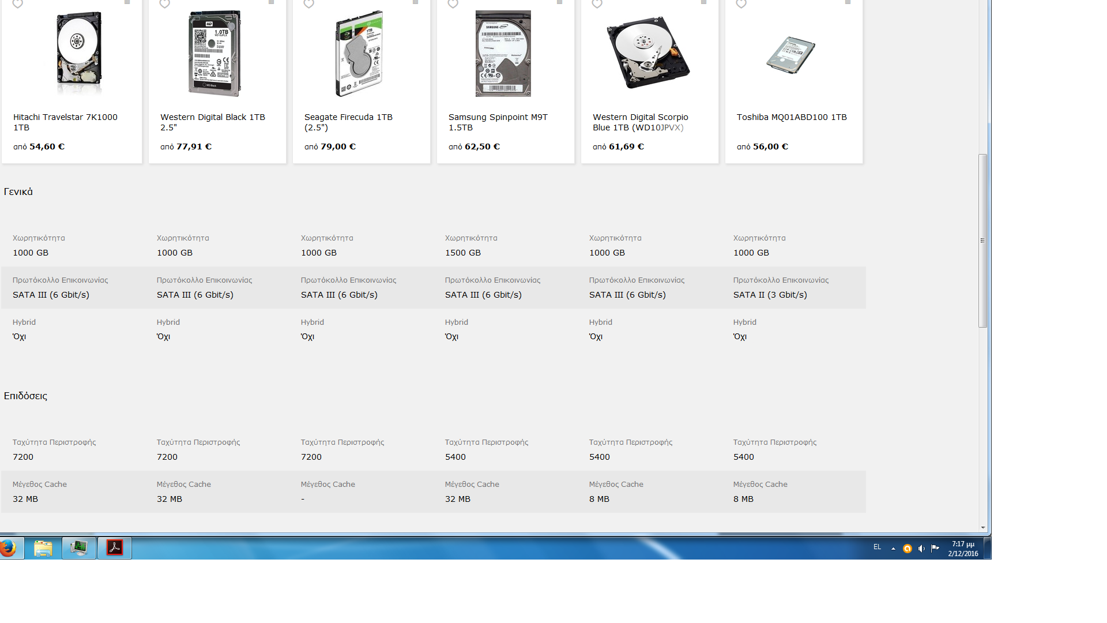The height and width of the screenshot is (623, 1107).
Task: Open the Samsung Spinpoint product image
Action: point(503,53)
